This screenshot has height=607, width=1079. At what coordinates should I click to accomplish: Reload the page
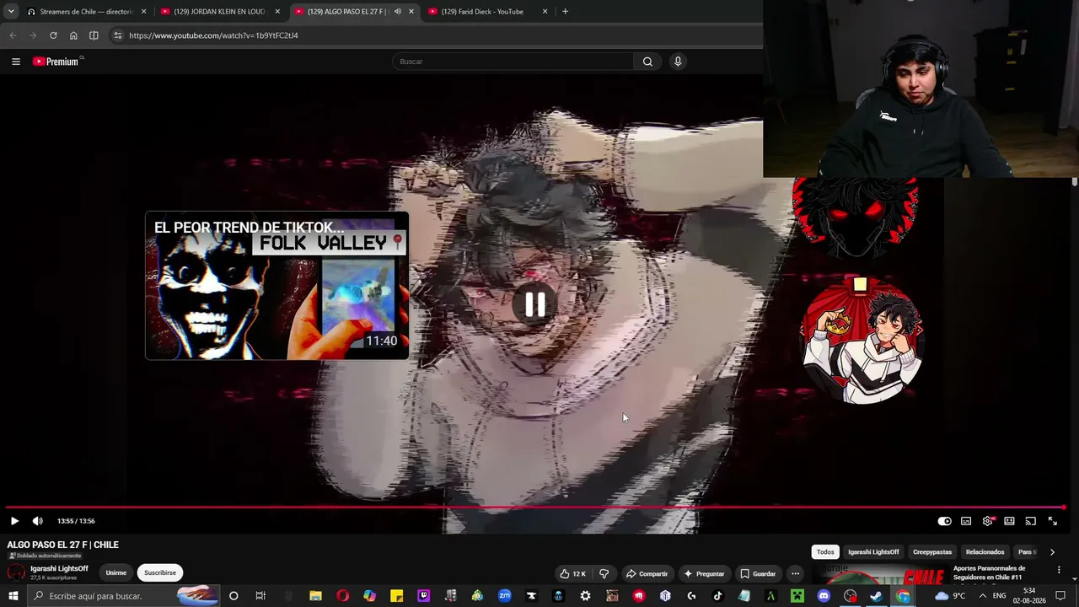click(53, 35)
